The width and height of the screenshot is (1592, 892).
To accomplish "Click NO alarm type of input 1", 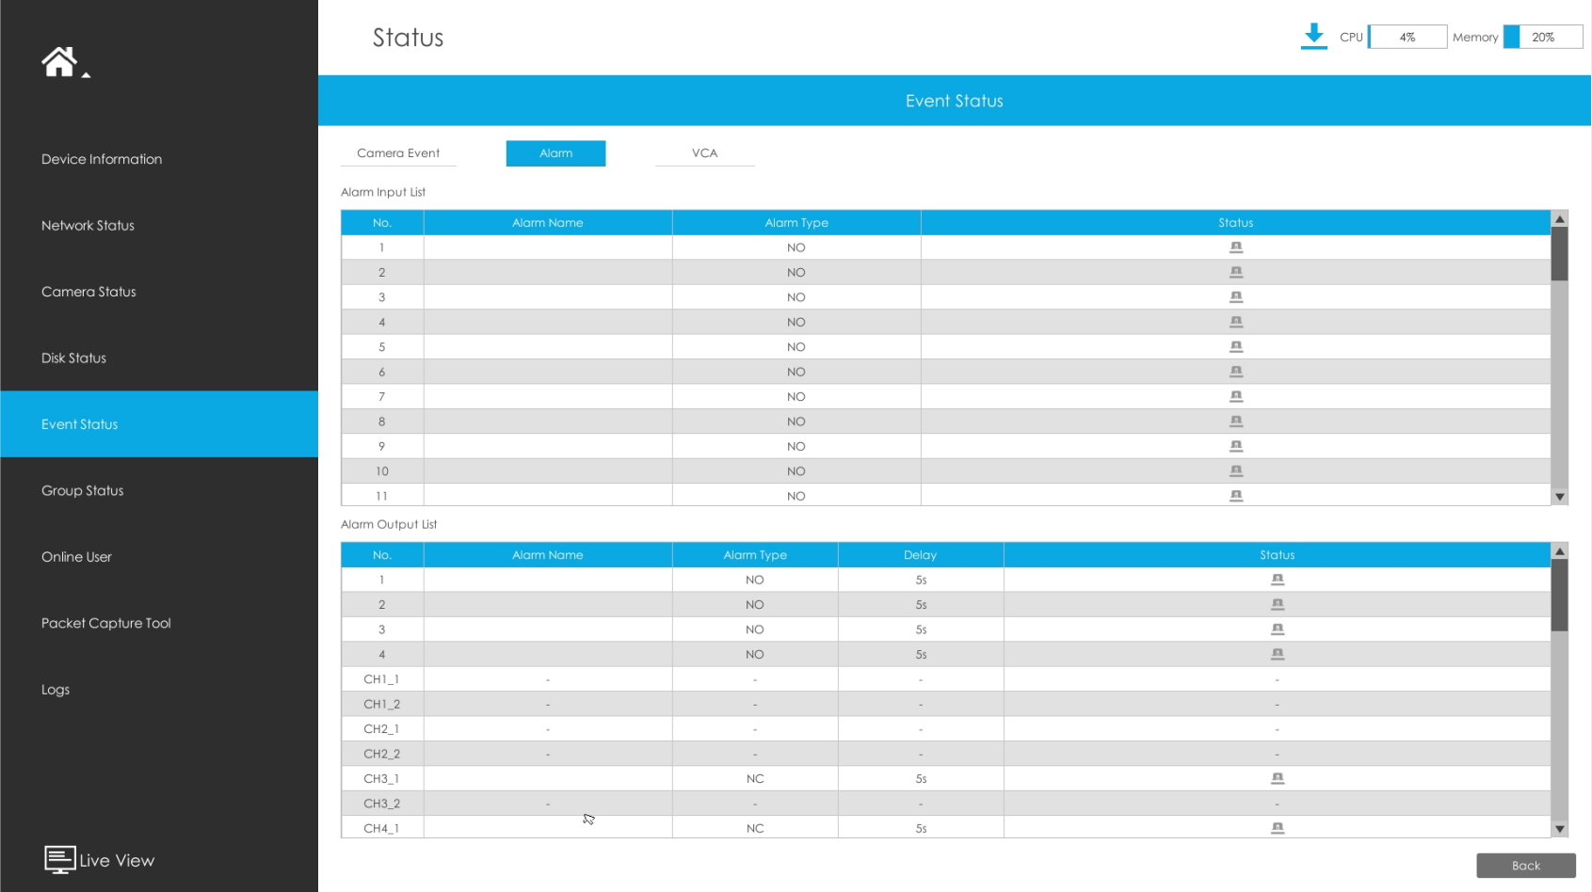I will click(x=796, y=247).
